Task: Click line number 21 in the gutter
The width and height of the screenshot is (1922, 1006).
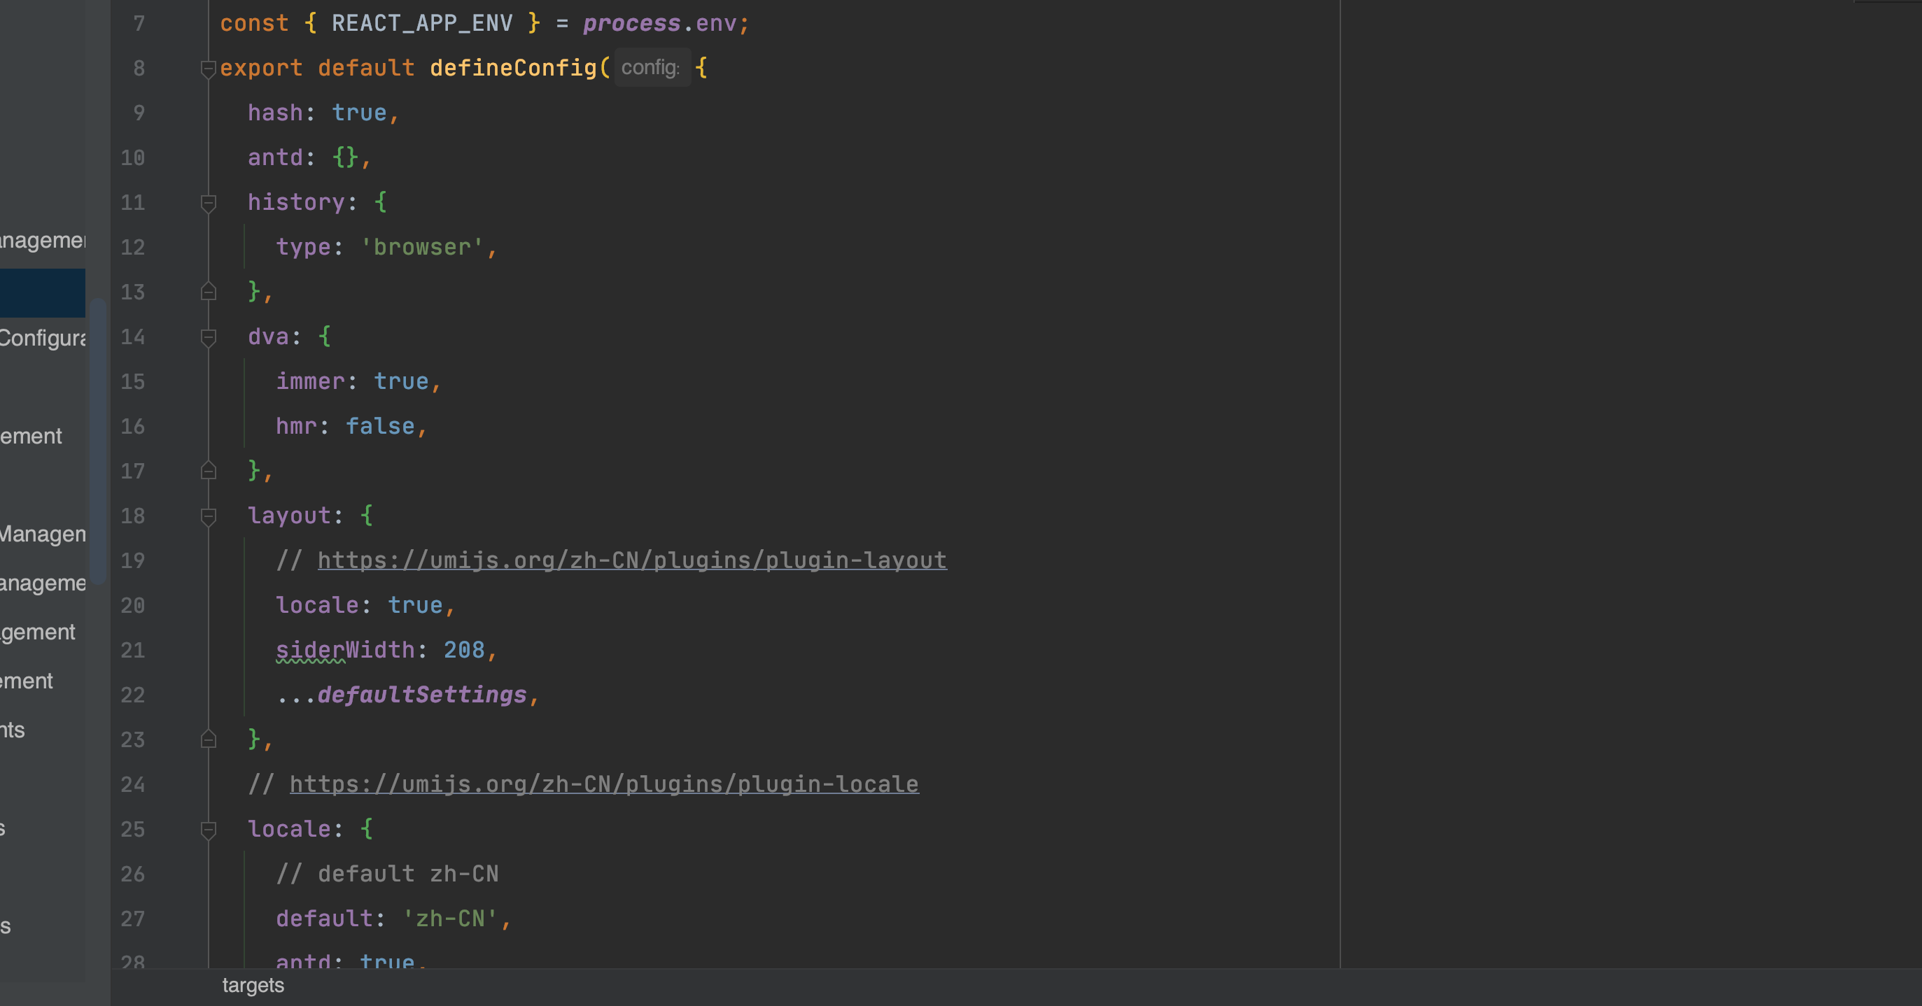Action: (x=133, y=649)
